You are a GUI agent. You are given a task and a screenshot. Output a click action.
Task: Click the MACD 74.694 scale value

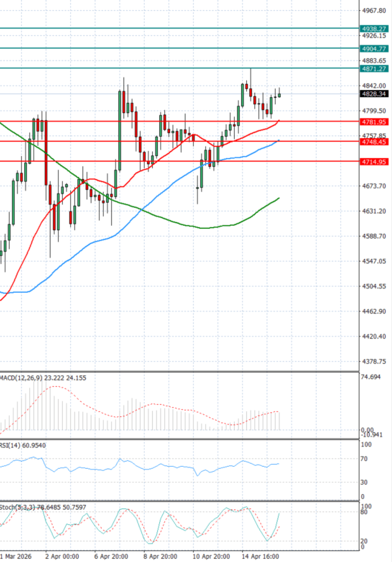click(370, 377)
